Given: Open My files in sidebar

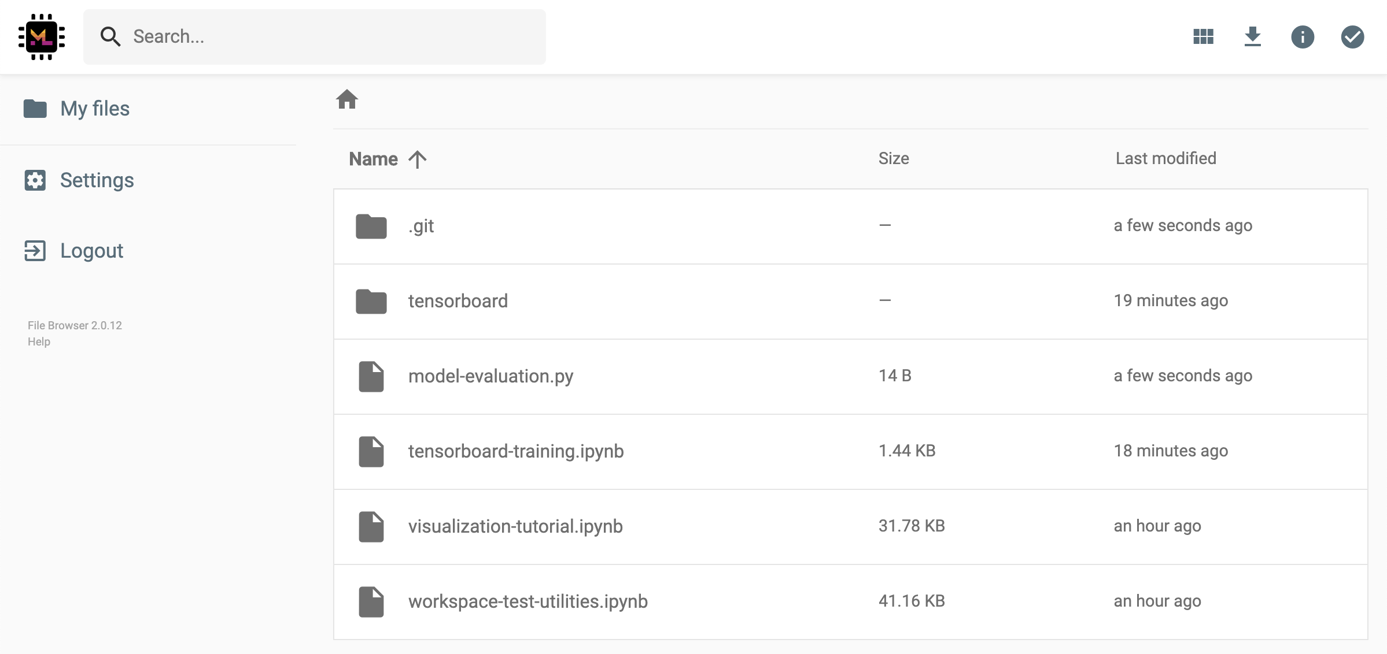Looking at the screenshot, I should pyautogui.click(x=95, y=109).
